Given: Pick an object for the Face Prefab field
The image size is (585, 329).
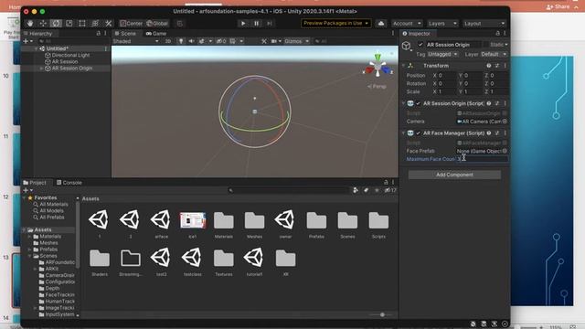Looking at the screenshot, I should pyautogui.click(x=505, y=151).
